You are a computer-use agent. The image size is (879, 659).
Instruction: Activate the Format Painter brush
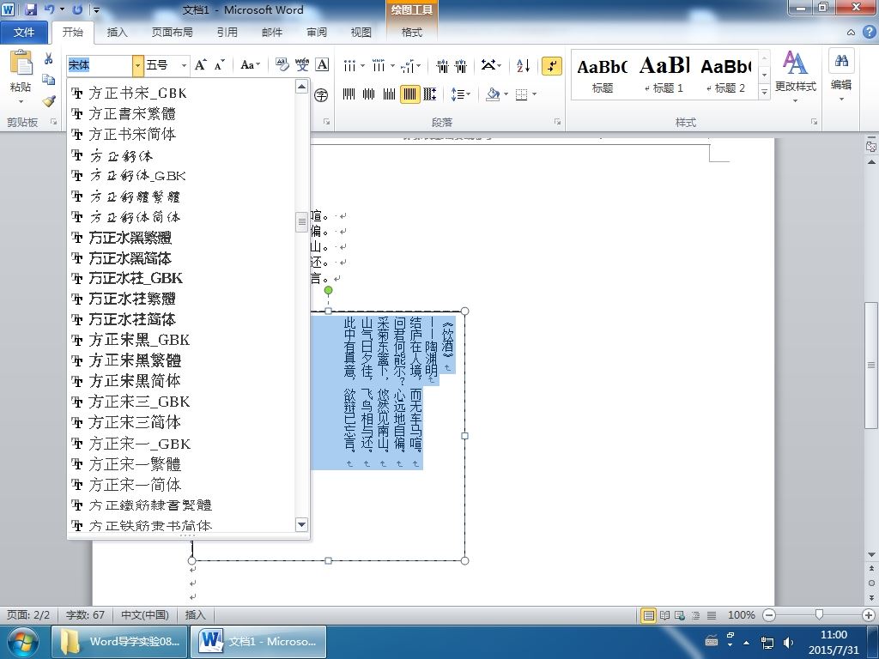click(x=49, y=101)
